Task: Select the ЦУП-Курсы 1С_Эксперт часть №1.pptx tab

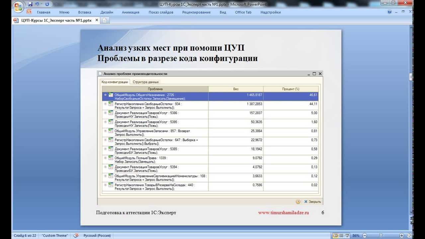Action: pyautogui.click(x=56, y=20)
